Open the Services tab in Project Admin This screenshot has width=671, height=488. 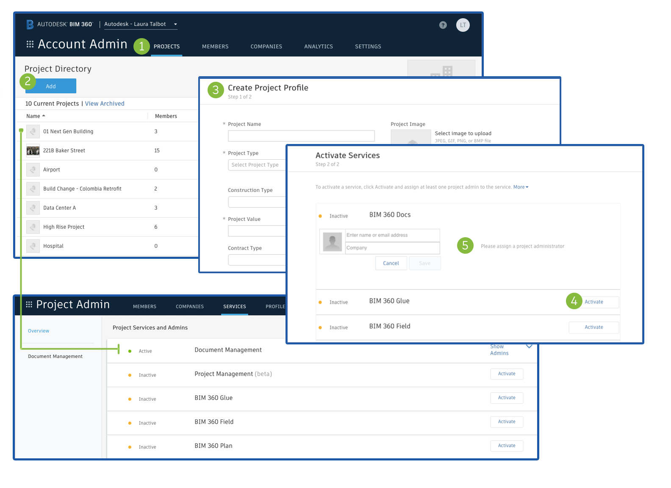(235, 307)
